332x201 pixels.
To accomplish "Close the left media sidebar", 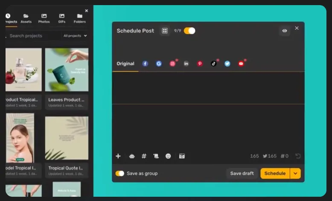I will point(86,11).
